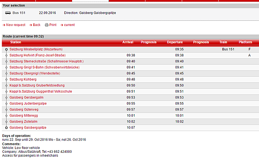Click platform A in Hofwirt row
The image size is (259, 158).
pyautogui.click(x=250, y=55)
